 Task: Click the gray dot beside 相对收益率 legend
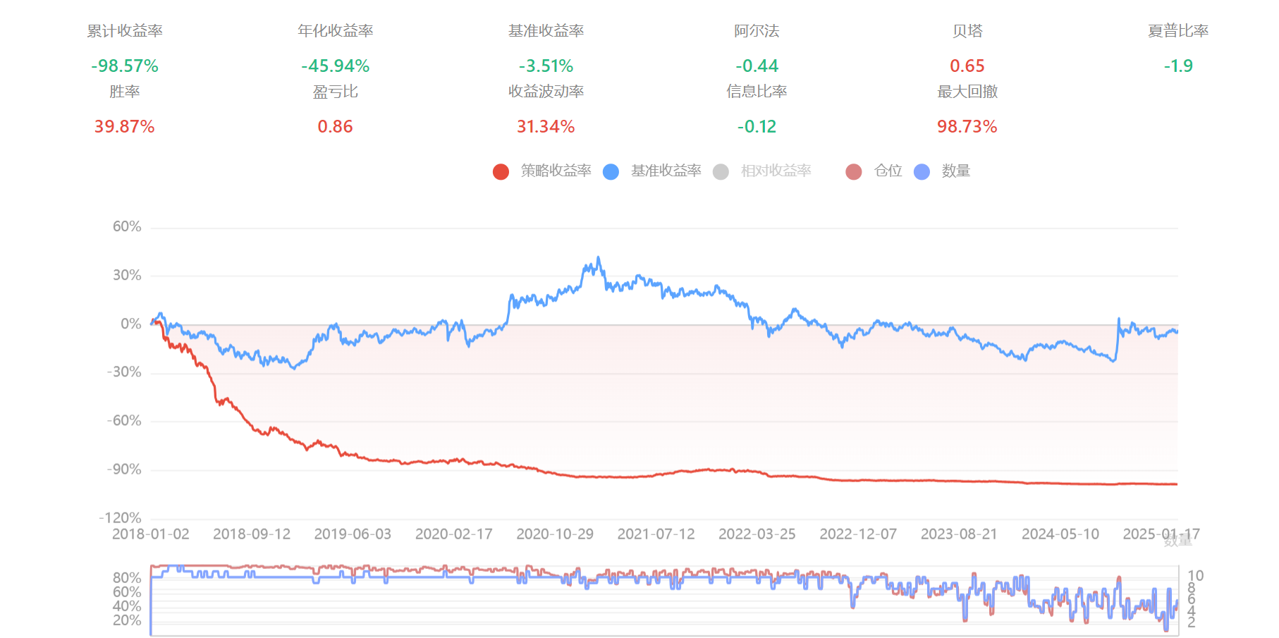[x=721, y=171]
